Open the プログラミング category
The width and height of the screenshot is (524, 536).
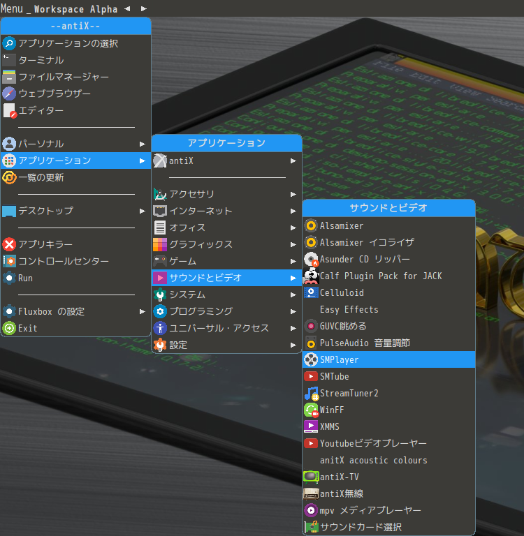226,311
